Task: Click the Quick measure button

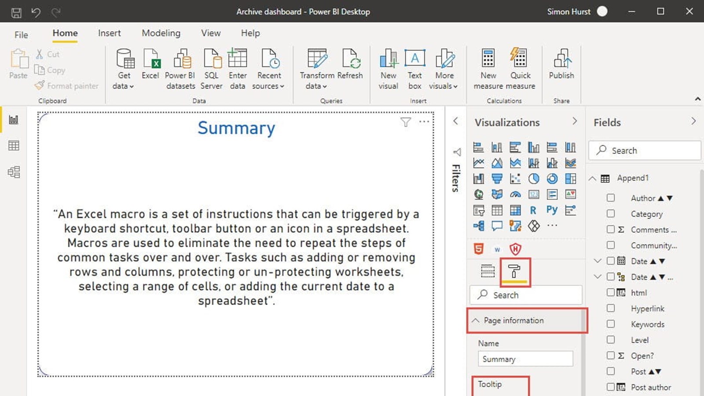Action: [520, 68]
